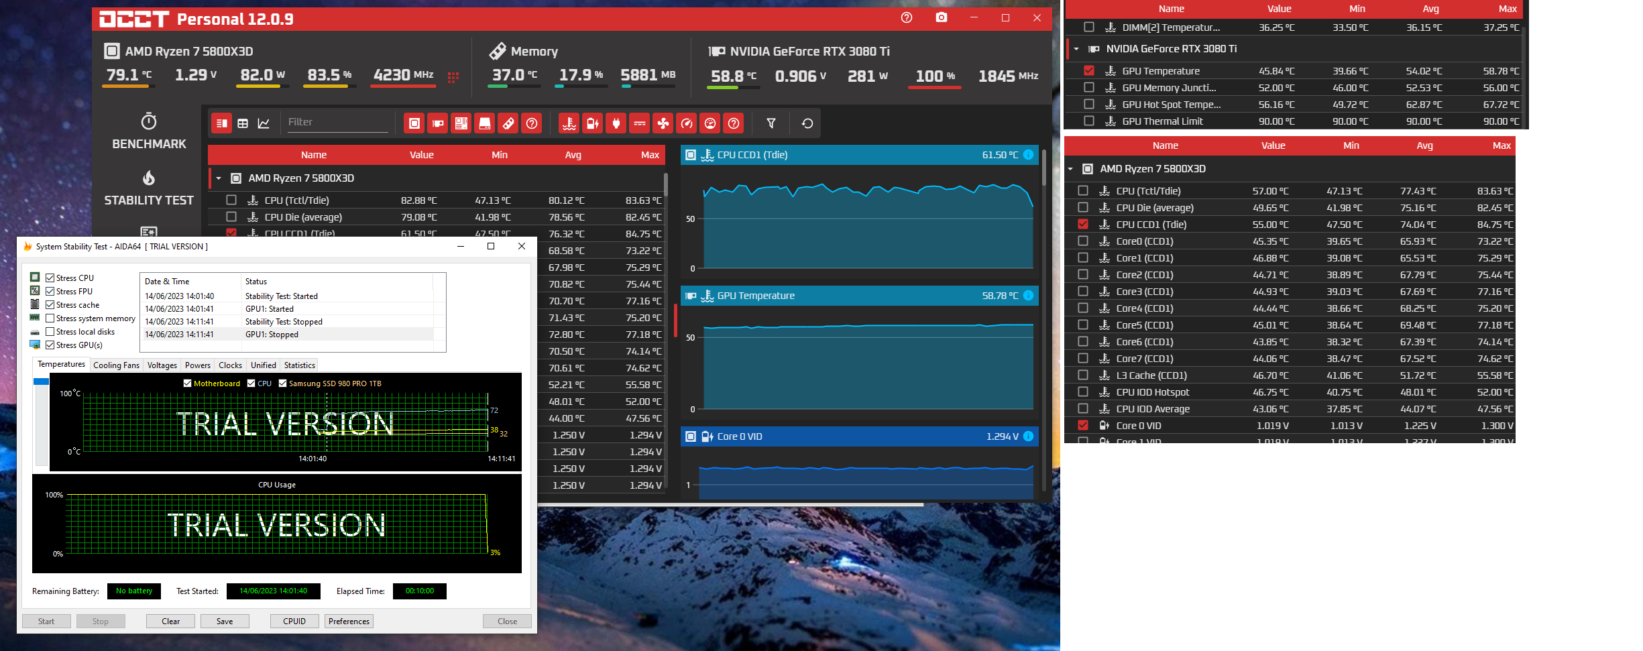Enable Stress system memory in AIDA64

pyautogui.click(x=50, y=318)
